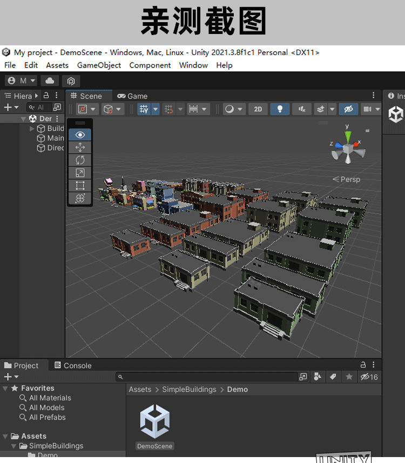Select the DemoScene asset thumbnail

click(154, 423)
